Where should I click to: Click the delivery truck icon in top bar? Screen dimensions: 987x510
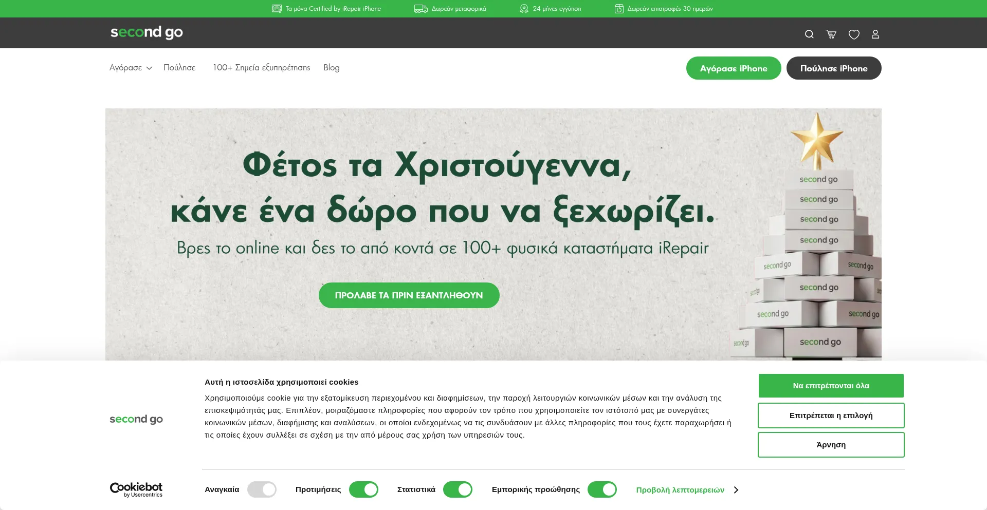point(421,9)
